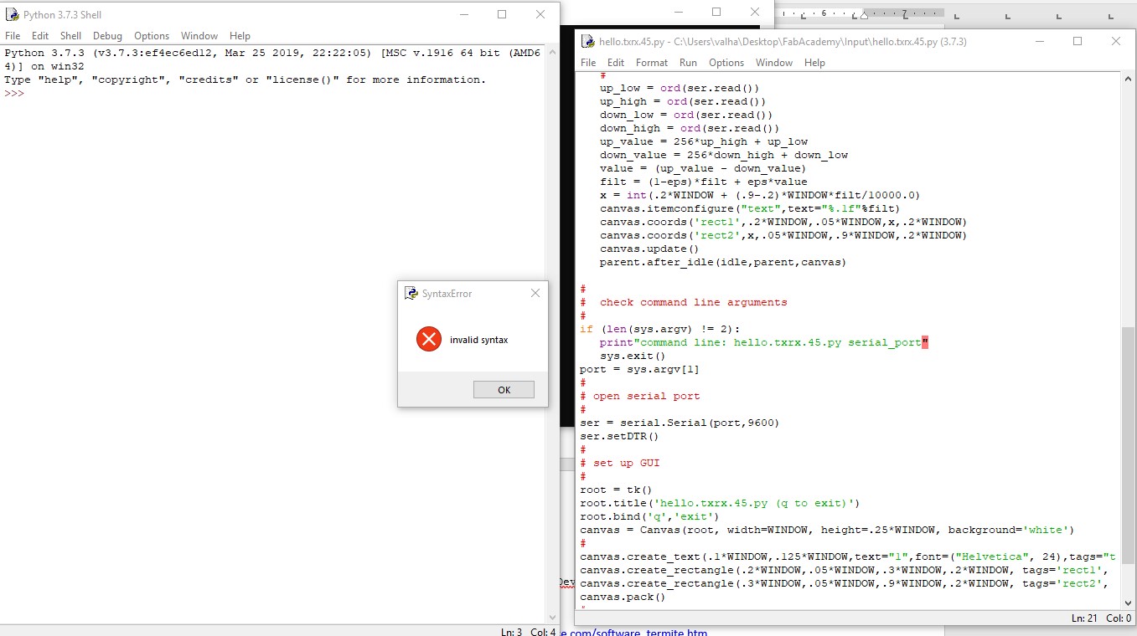Click the '# open serial port' comment
The height and width of the screenshot is (636, 1137).
639,396
